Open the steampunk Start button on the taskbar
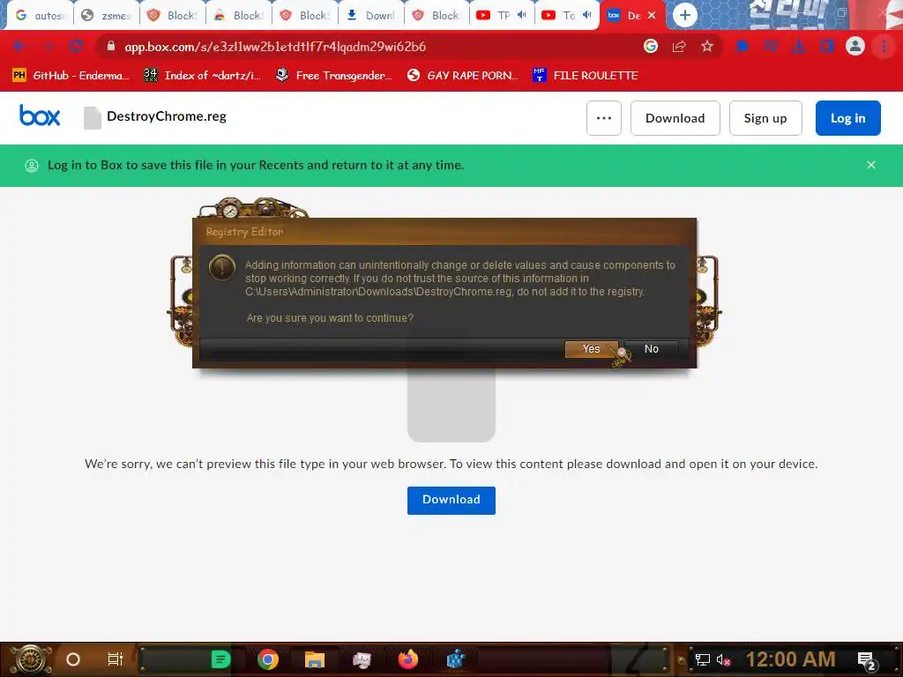The width and height of the screenshot is (903, 677). click(31, 659)
